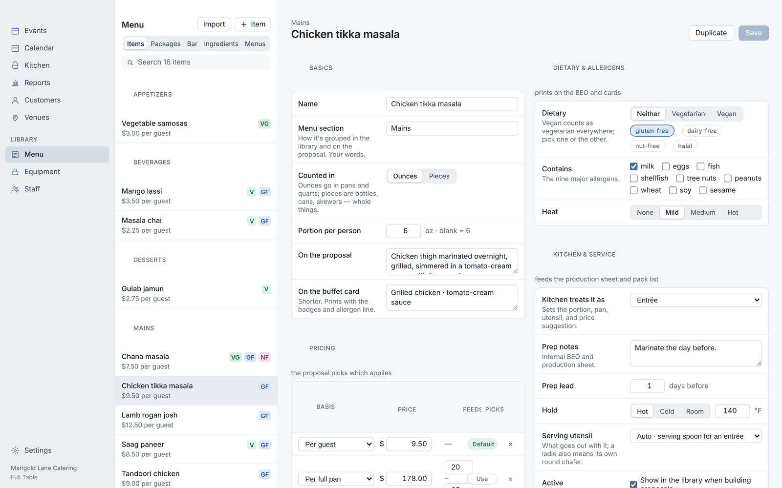Open Events via its sidebar icon

[15, 31]
